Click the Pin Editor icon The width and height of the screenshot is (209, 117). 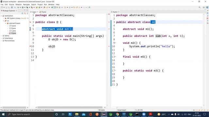click(x=89, y=7)
